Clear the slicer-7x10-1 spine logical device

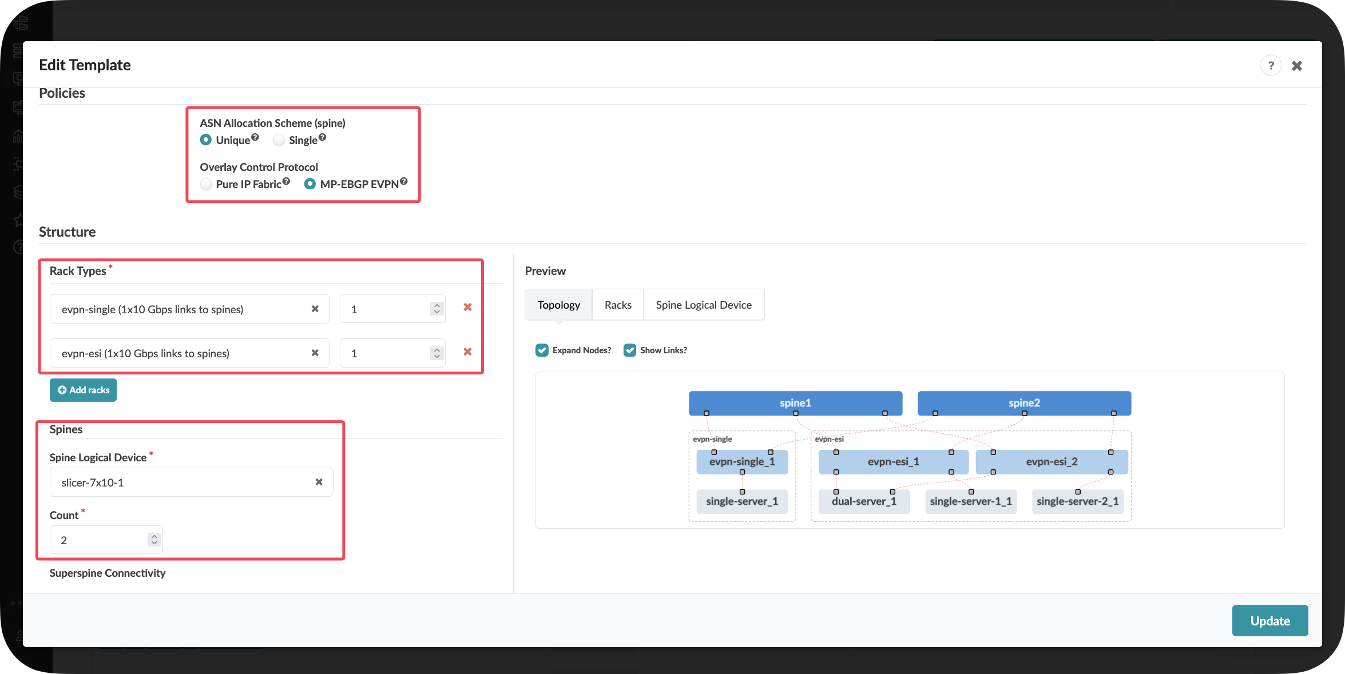[319, 482]
